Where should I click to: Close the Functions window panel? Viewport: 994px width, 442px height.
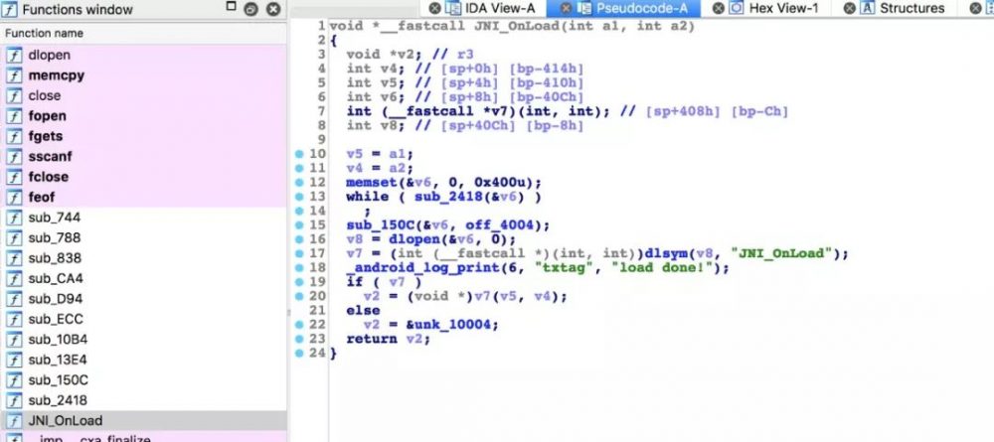coord(273,10)
